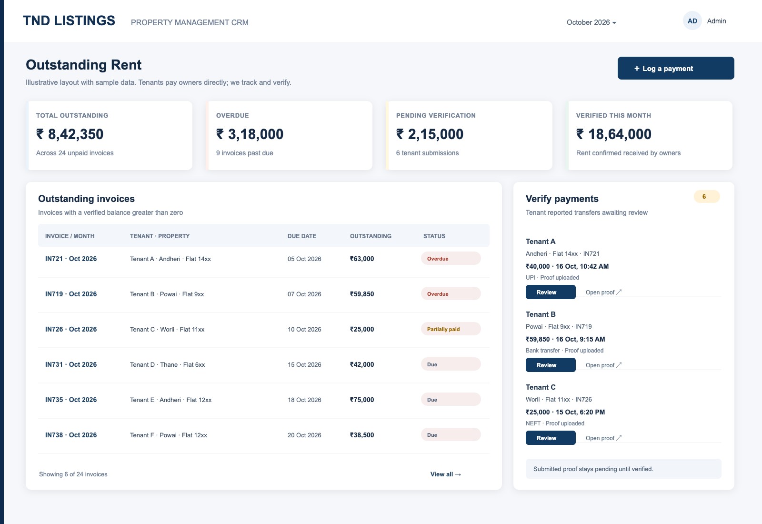
Task: Sort by Outstanding column header
Action: click(x=371, y=236)
